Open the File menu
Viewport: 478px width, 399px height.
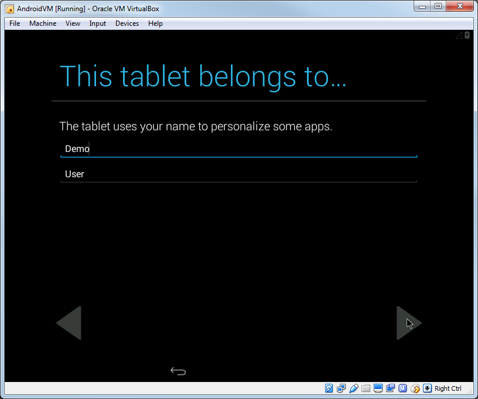point(15,23)
